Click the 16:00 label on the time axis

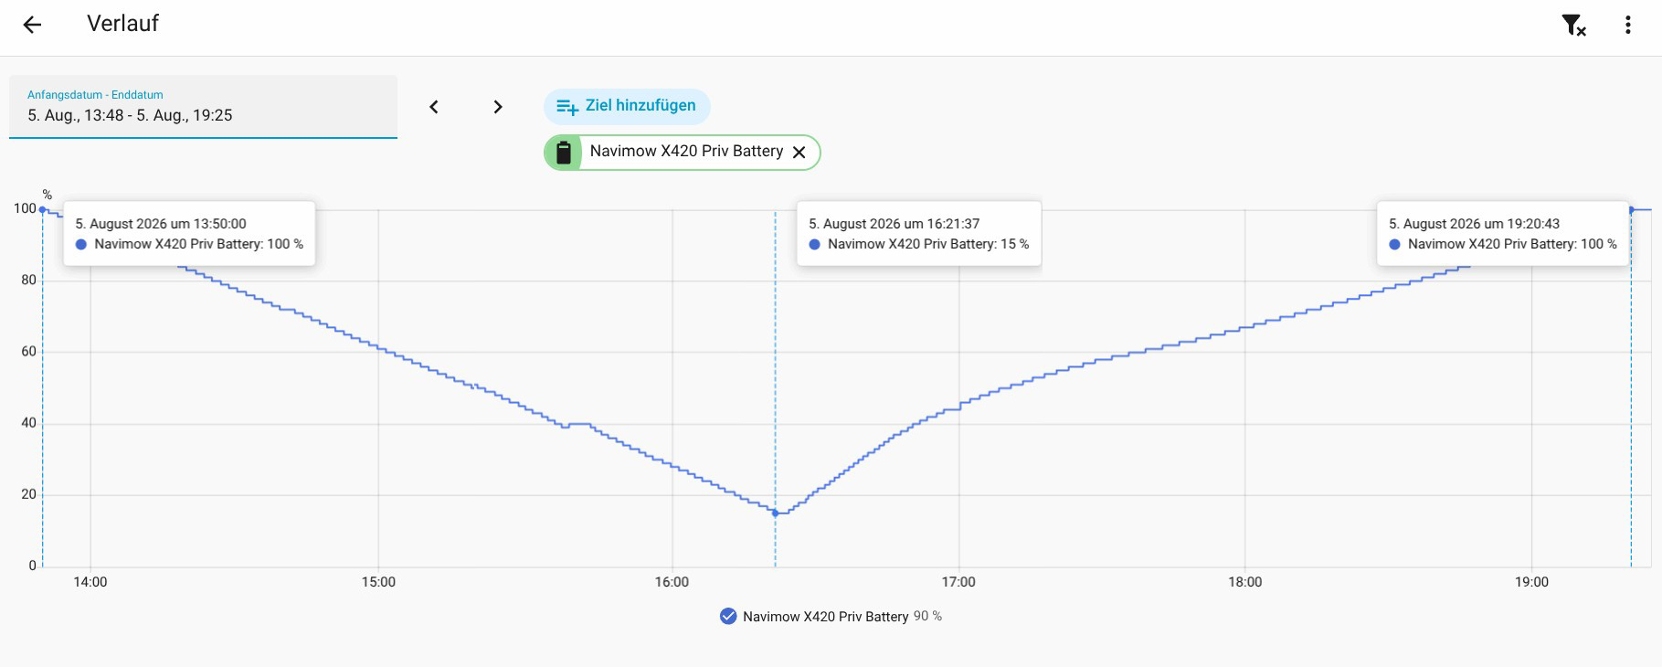(x=672, y=582)
